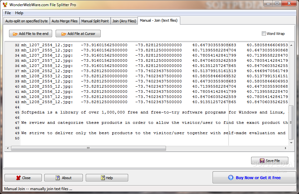Click line mh_1208_2554_12.jpg in editor
299x194 pixels.
154,81
